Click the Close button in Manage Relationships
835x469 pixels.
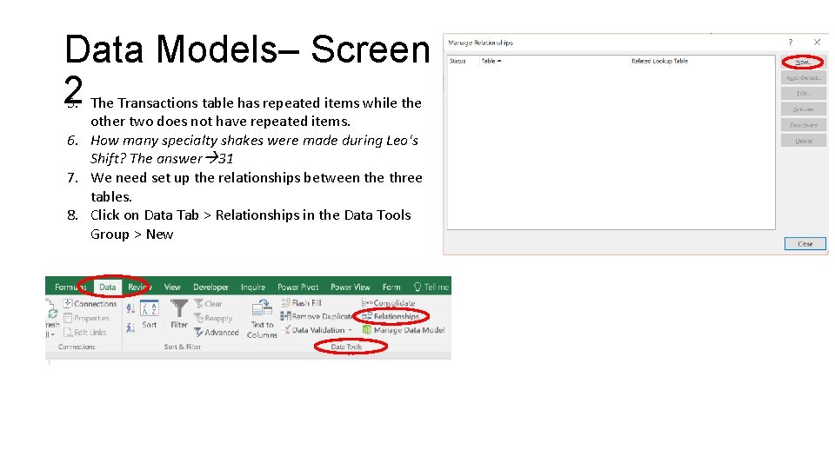[805, 244]
